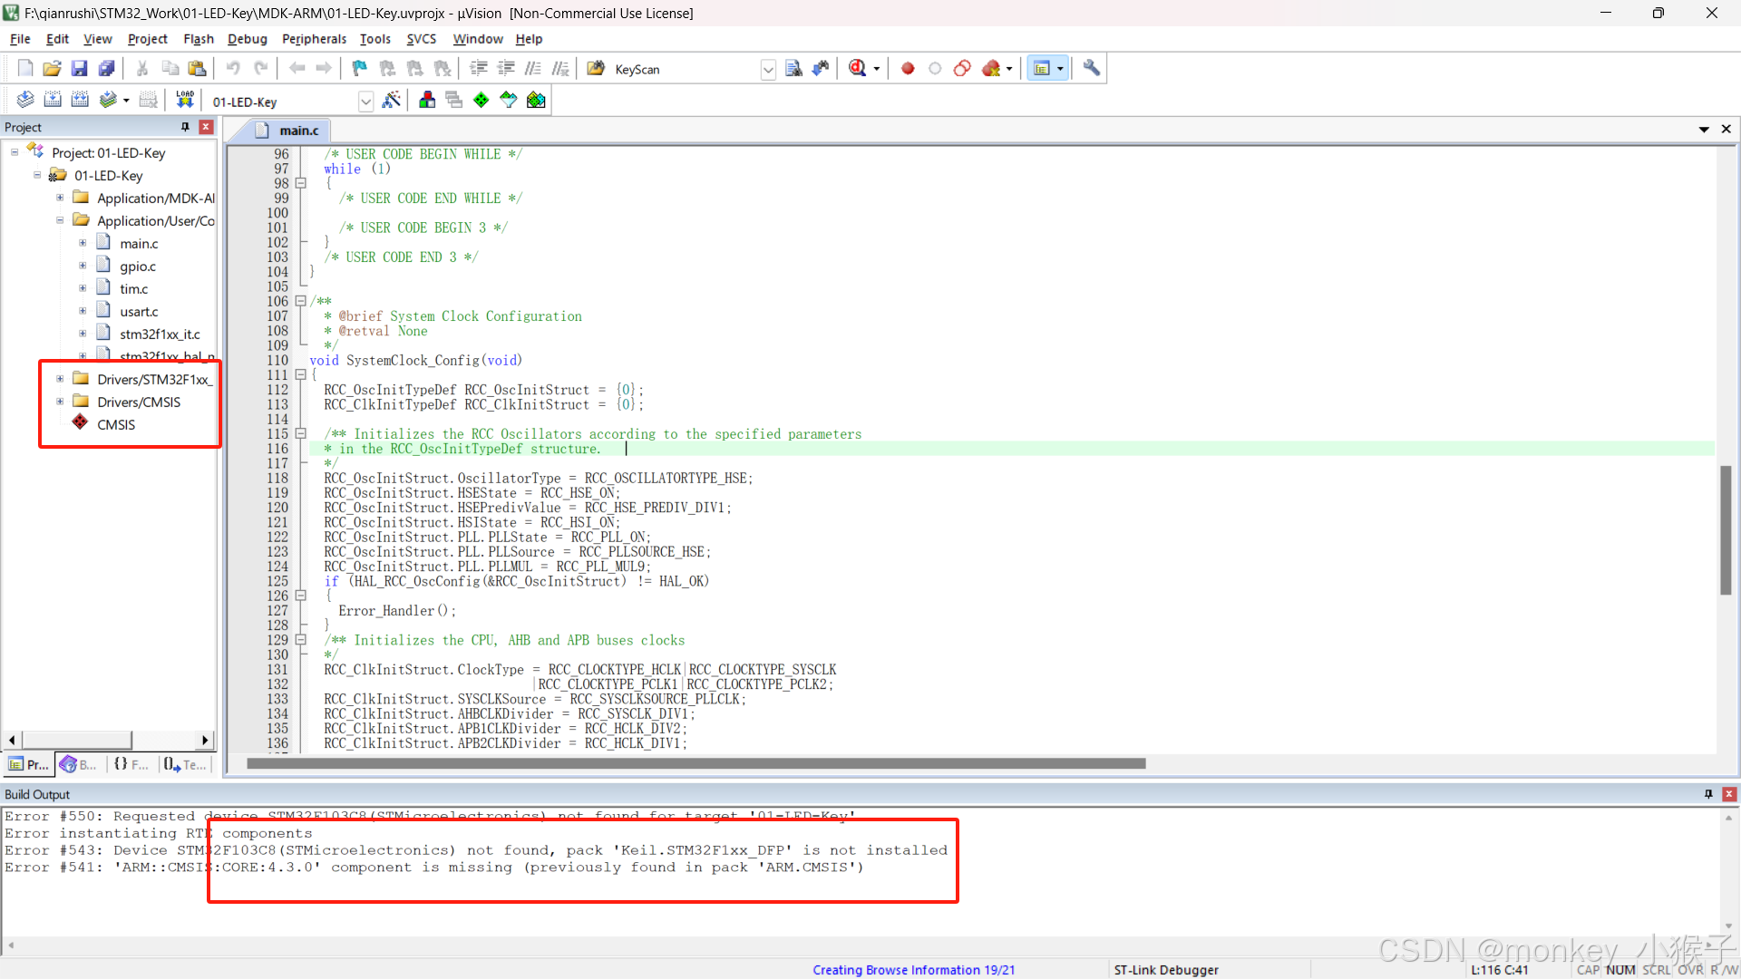Open the 01-LED-Key target dropdown
Screen dimensions: 1741x979
point(365,102)
